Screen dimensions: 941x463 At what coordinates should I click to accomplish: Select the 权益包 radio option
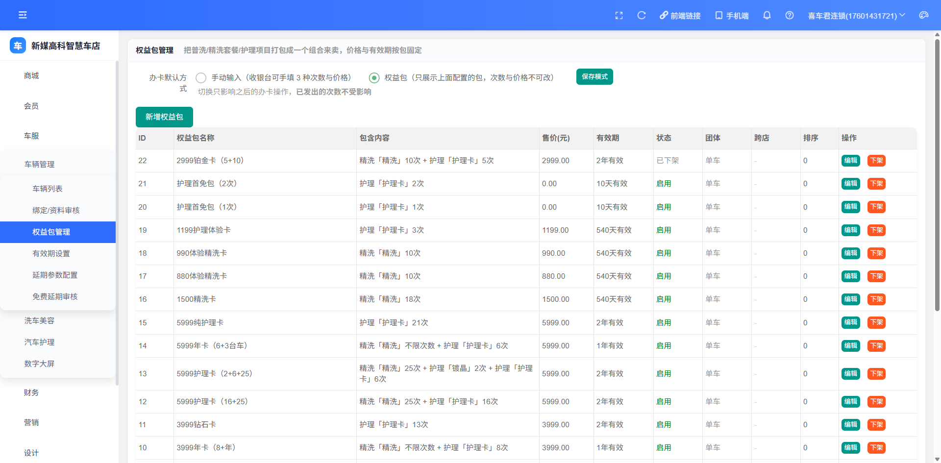[374, 78]
